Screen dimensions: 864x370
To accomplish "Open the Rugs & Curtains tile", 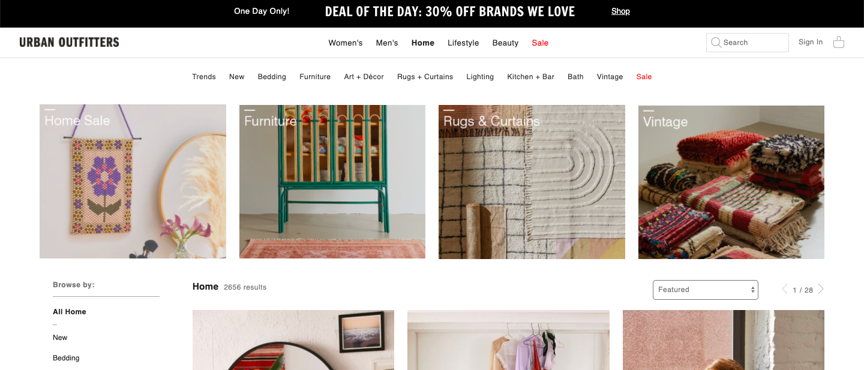I will click(532, 182).
